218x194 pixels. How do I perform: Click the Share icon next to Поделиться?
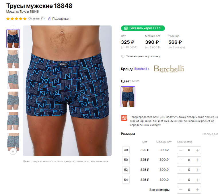coord(50,19)
